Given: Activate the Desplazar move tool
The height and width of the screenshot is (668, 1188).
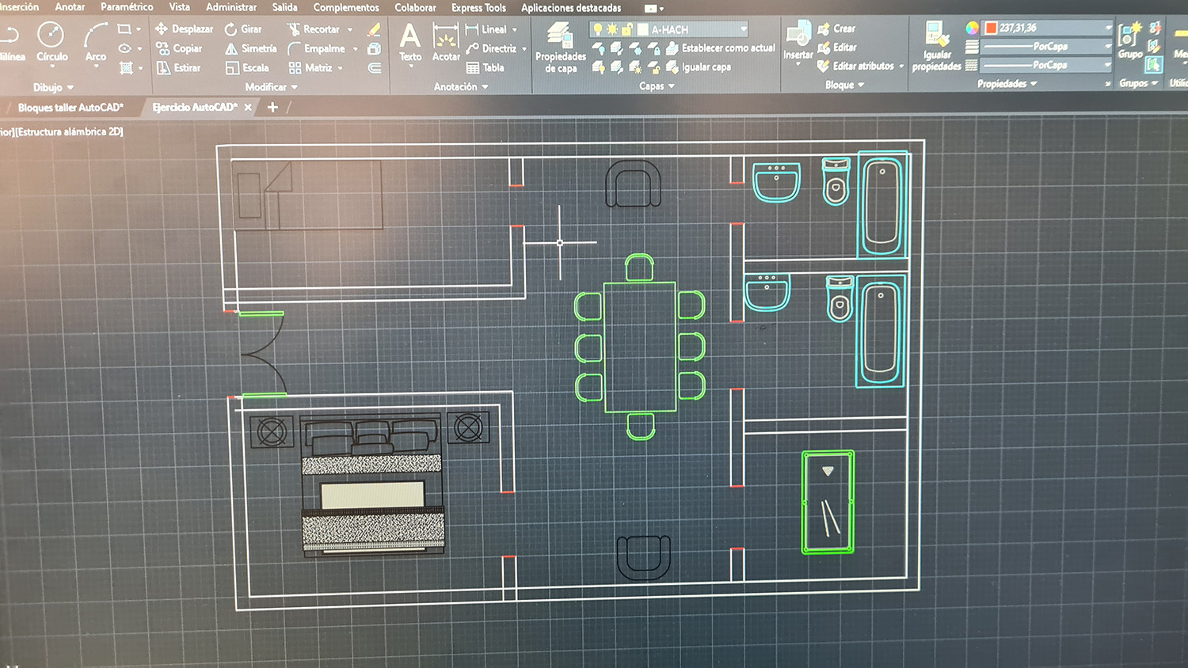Looking at the screenshot, I should pyautogui.click(x=185, y=29).
